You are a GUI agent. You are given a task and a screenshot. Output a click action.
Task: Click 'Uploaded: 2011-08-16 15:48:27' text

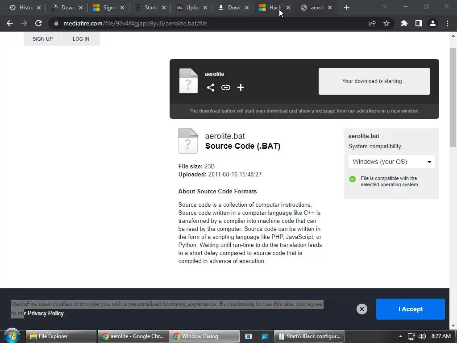pos(220,175)
